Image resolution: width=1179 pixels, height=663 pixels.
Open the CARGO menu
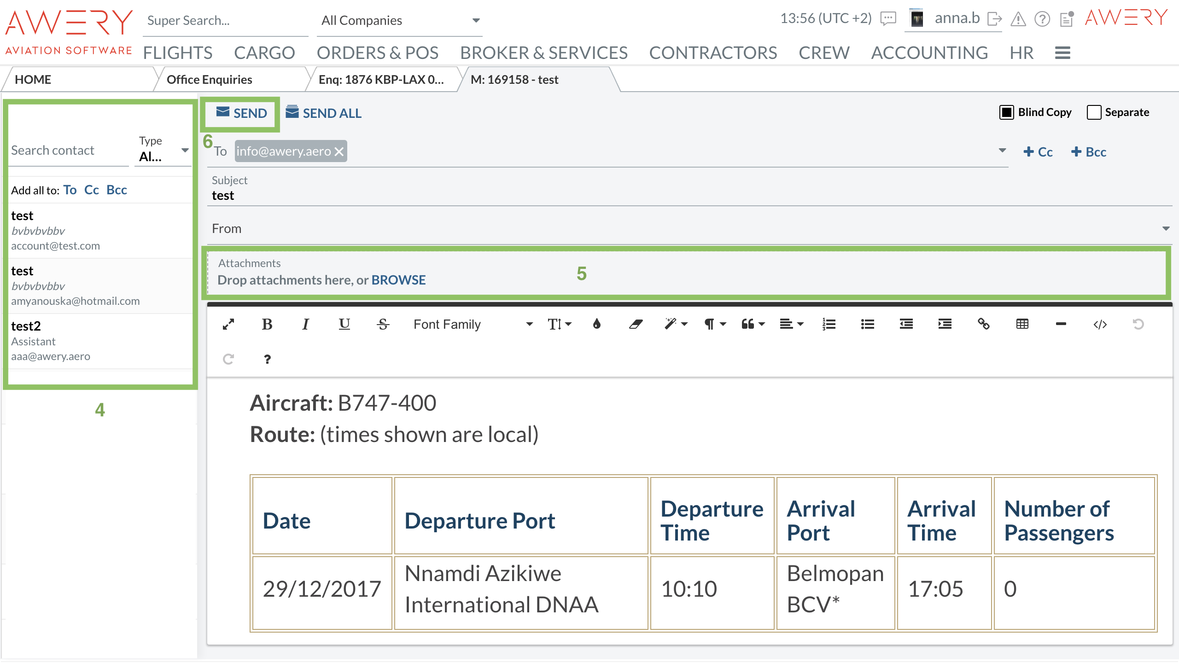(264, 53)
